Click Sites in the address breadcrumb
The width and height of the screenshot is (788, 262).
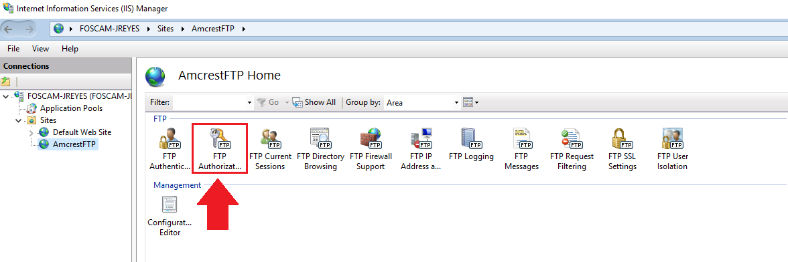coord(166,29)
